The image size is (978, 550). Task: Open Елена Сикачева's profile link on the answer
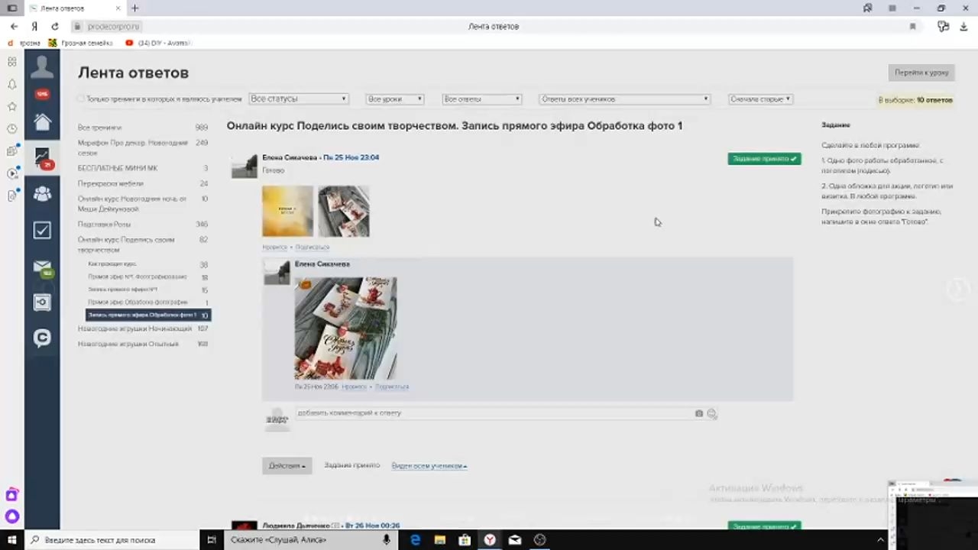(290, 157)
